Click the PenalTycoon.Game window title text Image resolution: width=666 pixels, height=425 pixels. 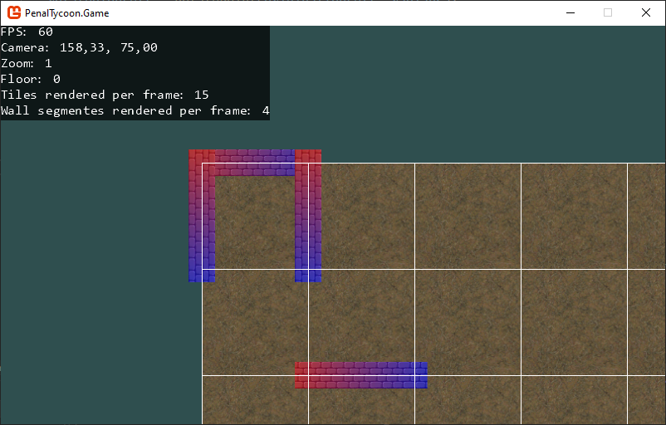pyautogui.click(x=66, y=13)
